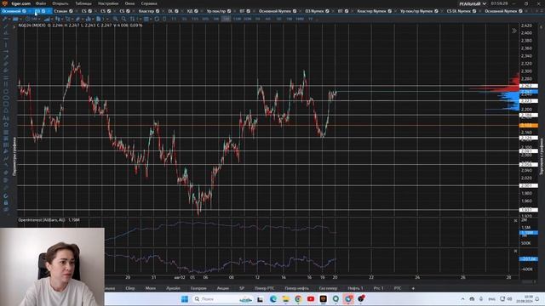Screen dimensions: 545x306
Task: Switch to the D3 Nymex tab
Action: pos(314,11)
